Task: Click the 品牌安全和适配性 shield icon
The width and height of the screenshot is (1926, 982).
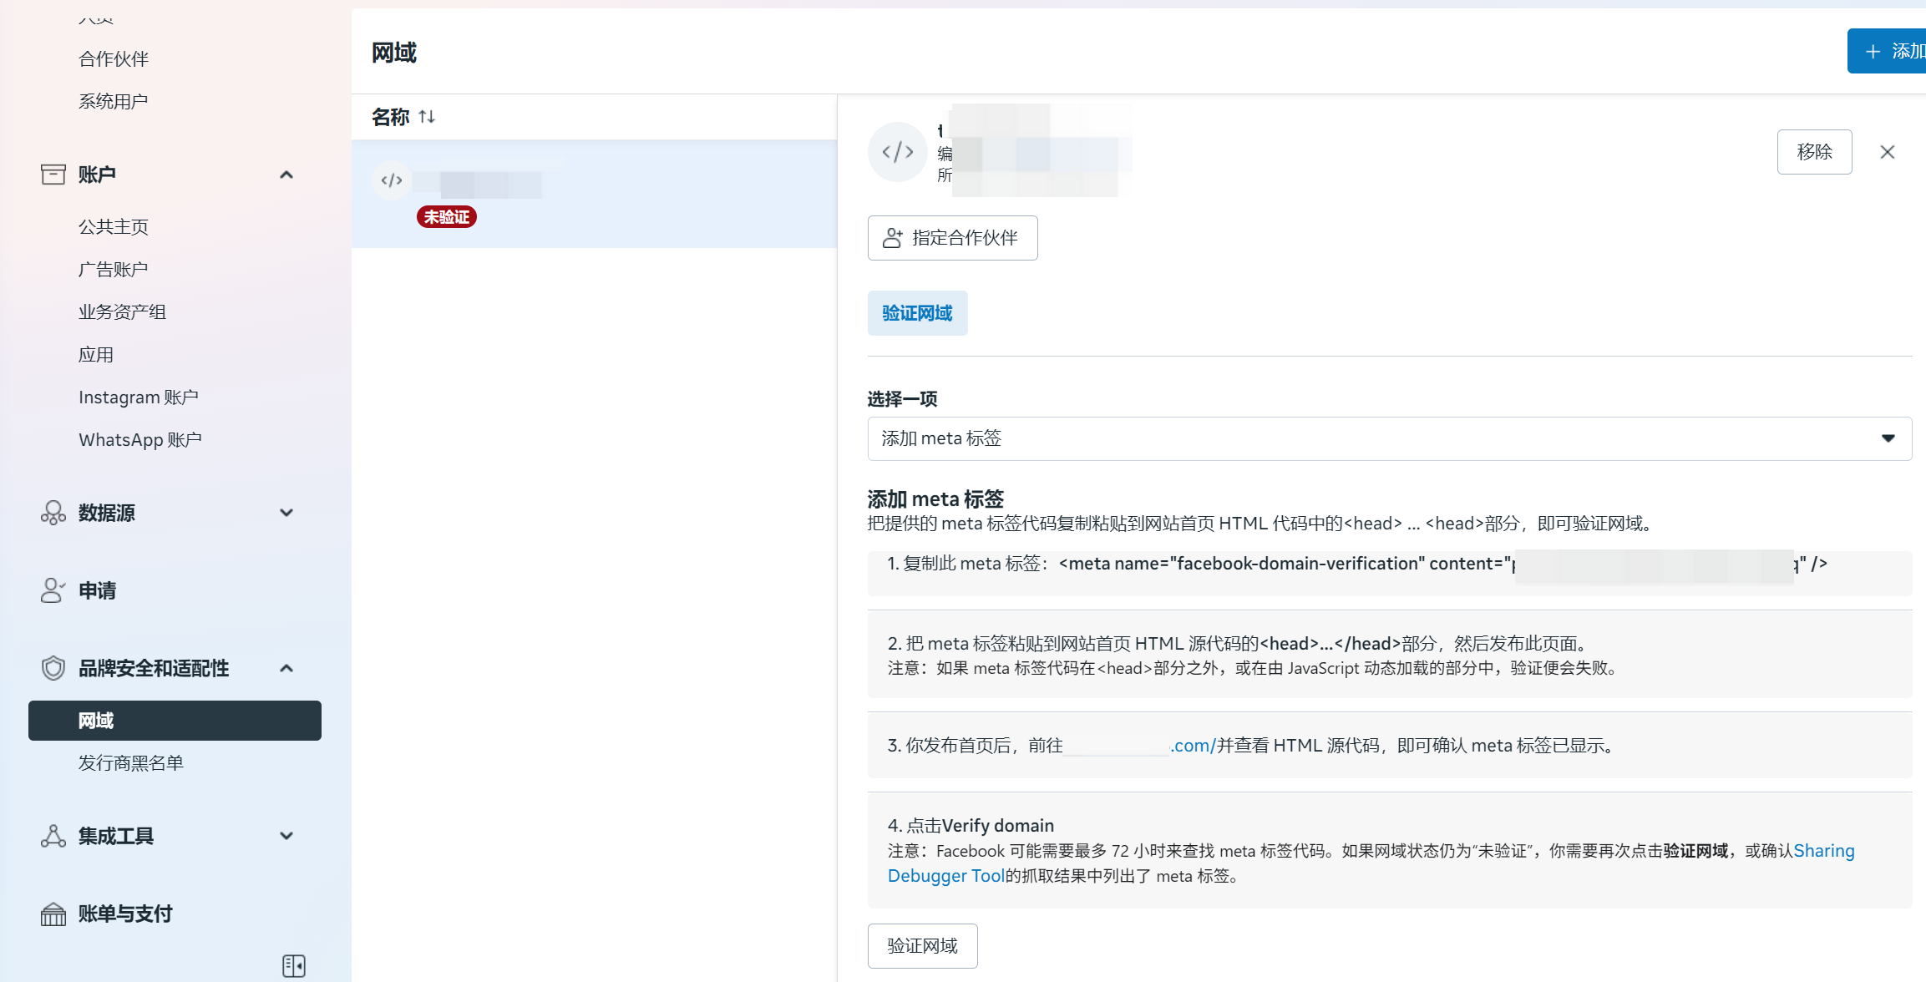Action: (53, 668)
